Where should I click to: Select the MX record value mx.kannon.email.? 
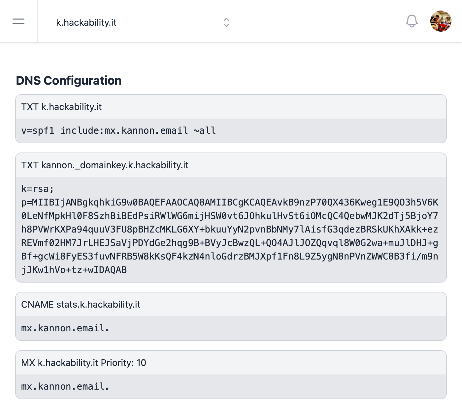pos(65,387)
